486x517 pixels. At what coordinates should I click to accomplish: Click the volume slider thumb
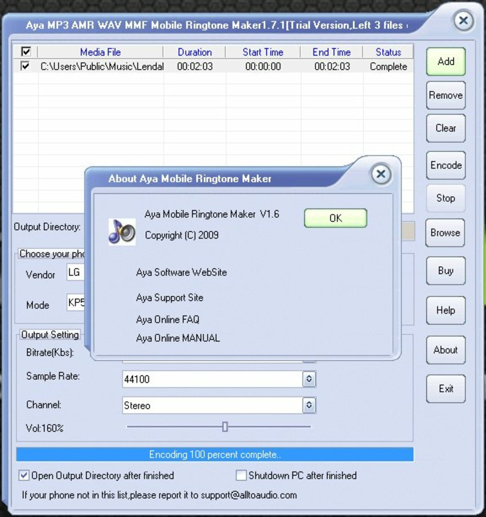click(225, 427)
